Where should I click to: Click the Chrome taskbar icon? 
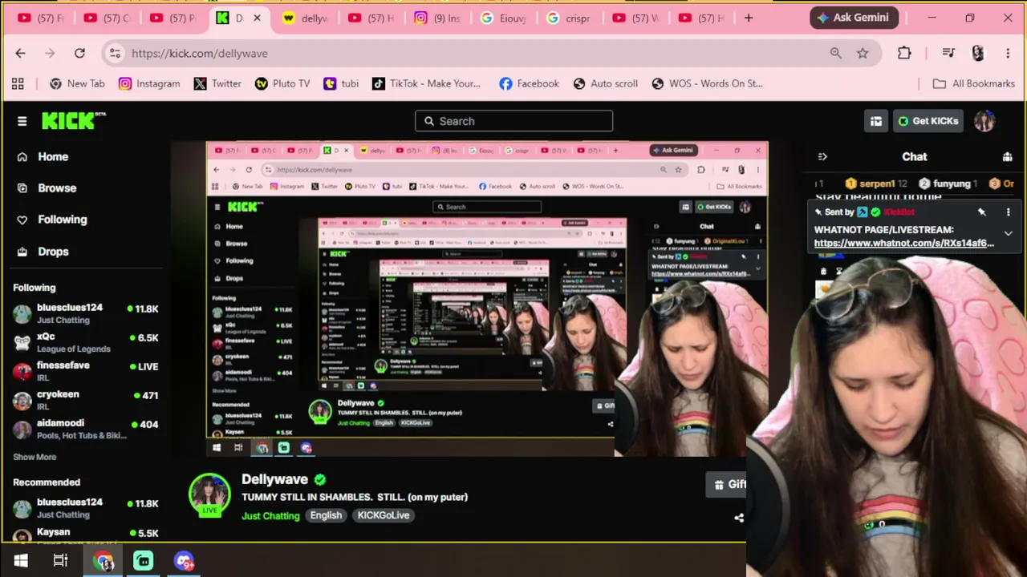(104, 561)
